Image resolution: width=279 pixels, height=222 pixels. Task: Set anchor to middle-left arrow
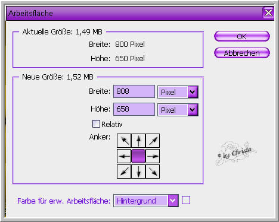pyautogui.click(x=124, y=156)
